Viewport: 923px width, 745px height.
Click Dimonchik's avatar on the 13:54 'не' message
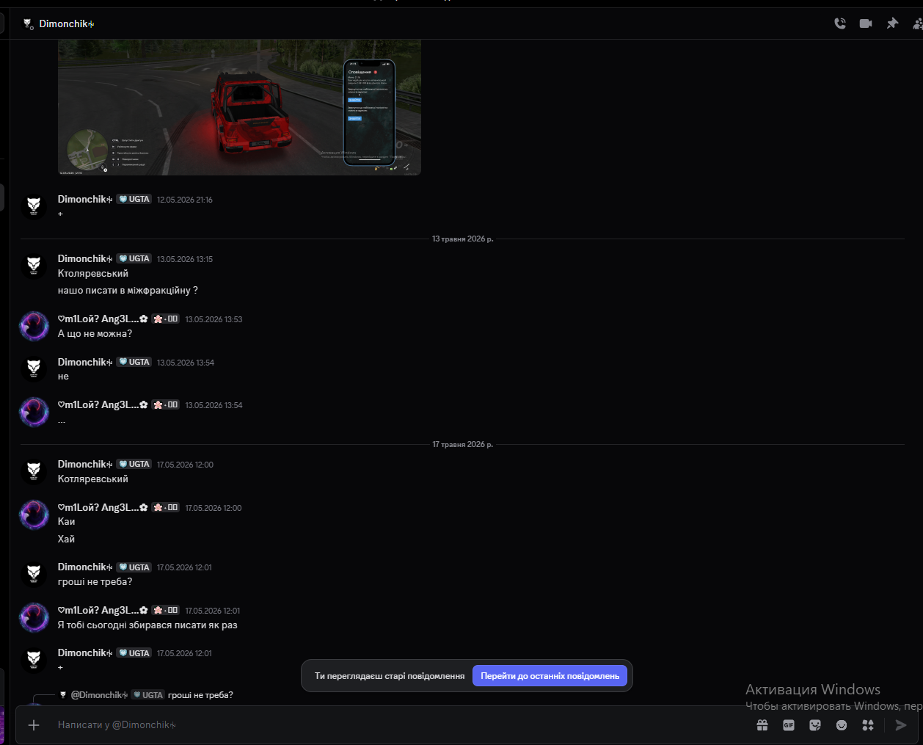pyautogui.click(x=34, y=369)
